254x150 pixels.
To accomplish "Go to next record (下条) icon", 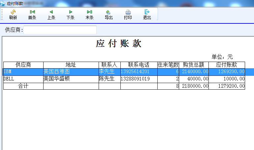I will [x=70, y=12].
